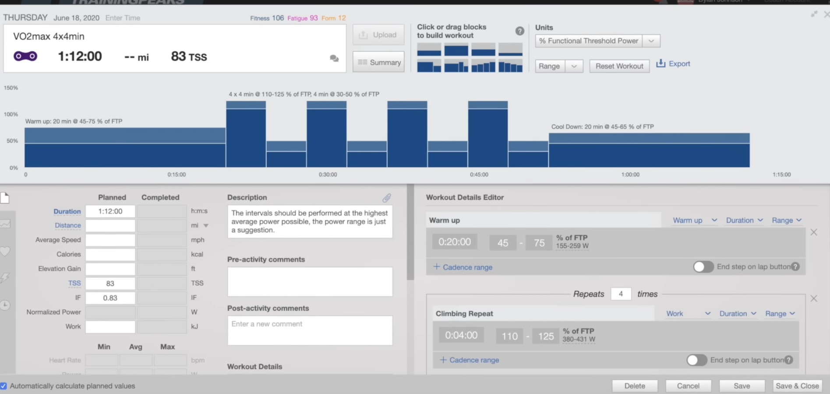
Task: Open the chart graph sidebar icon
Action: tap(5, 224)
